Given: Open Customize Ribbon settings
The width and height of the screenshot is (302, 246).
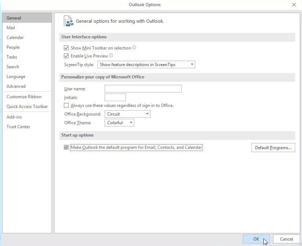Looking at the screenshot, I should [27, 96].
